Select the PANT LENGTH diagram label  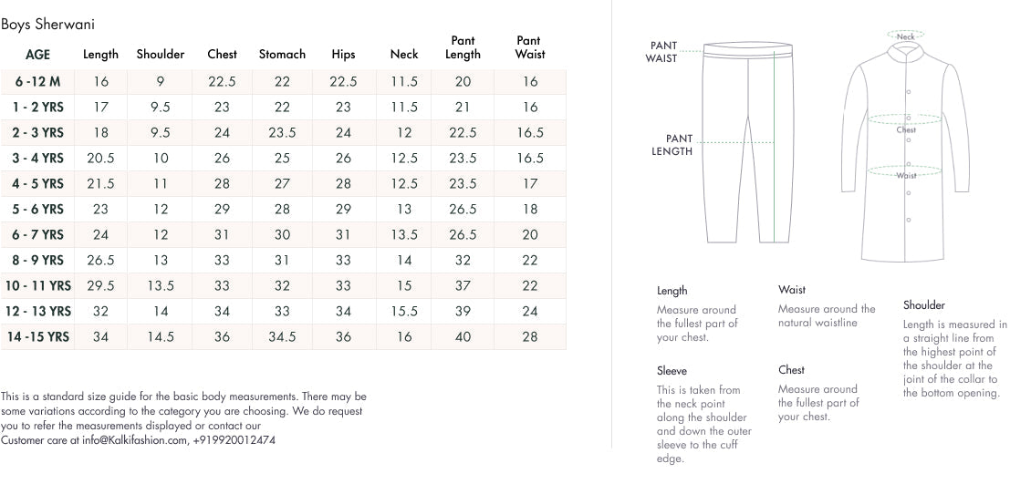(x=672, y=145)
